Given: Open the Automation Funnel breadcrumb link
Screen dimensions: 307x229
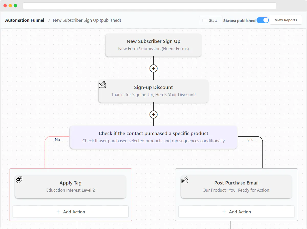Looking at the screenshot, I should pyautogui.click(x=25, y=20).
